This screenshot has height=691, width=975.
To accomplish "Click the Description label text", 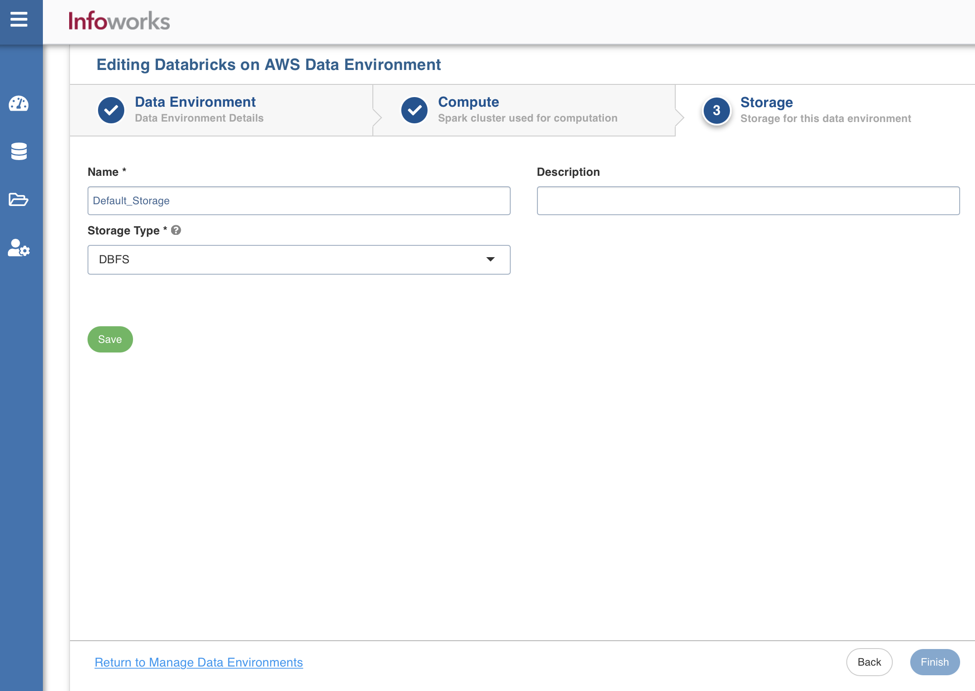I will (568, 172).
